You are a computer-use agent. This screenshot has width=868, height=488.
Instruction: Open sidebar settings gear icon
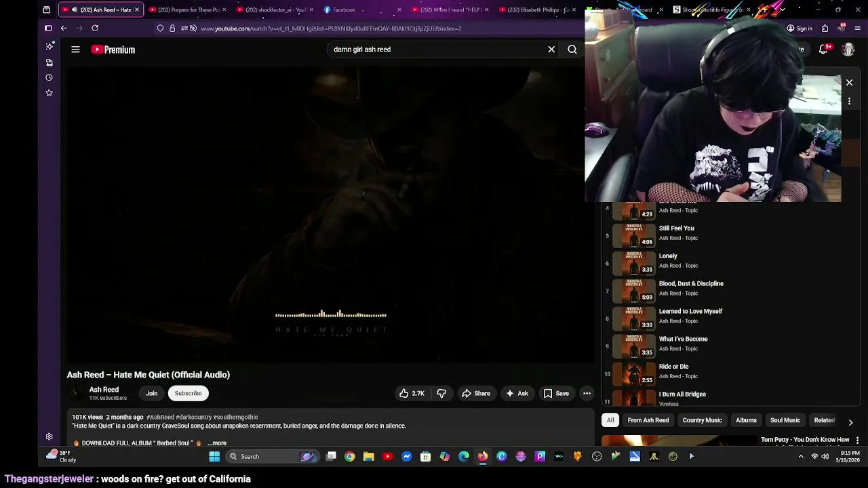pyautogui.click(x=49, y=437)
